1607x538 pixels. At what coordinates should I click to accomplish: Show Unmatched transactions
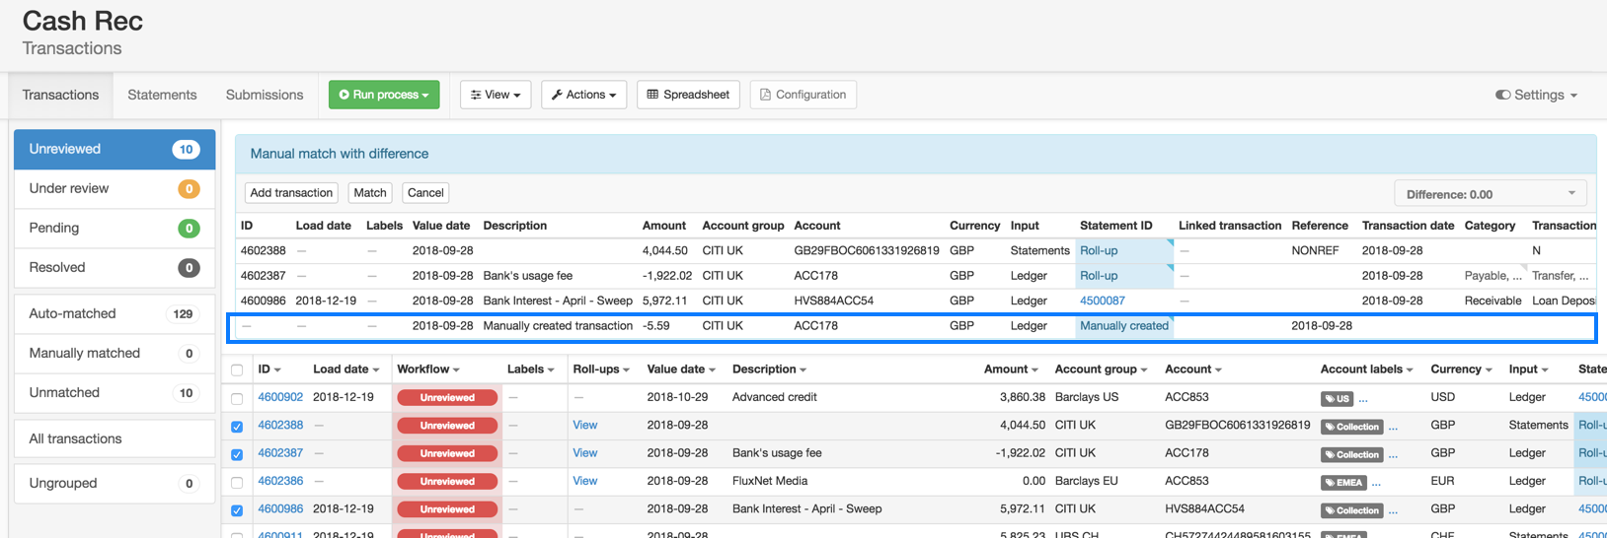(115, 392)
